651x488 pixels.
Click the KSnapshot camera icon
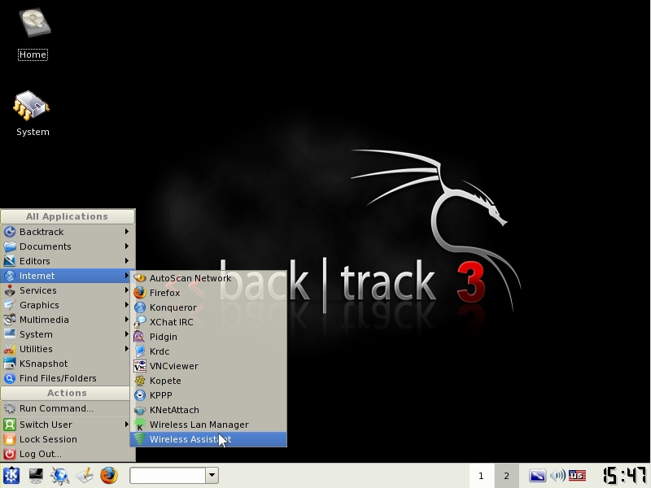(10, 364)
